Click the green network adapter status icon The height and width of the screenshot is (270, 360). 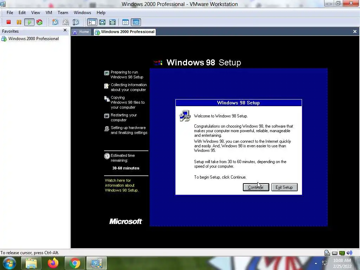342,253
